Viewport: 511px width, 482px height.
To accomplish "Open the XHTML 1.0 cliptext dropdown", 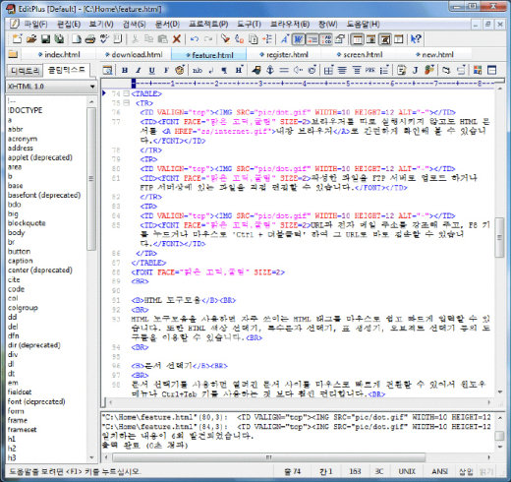I will tap(51, 87).
